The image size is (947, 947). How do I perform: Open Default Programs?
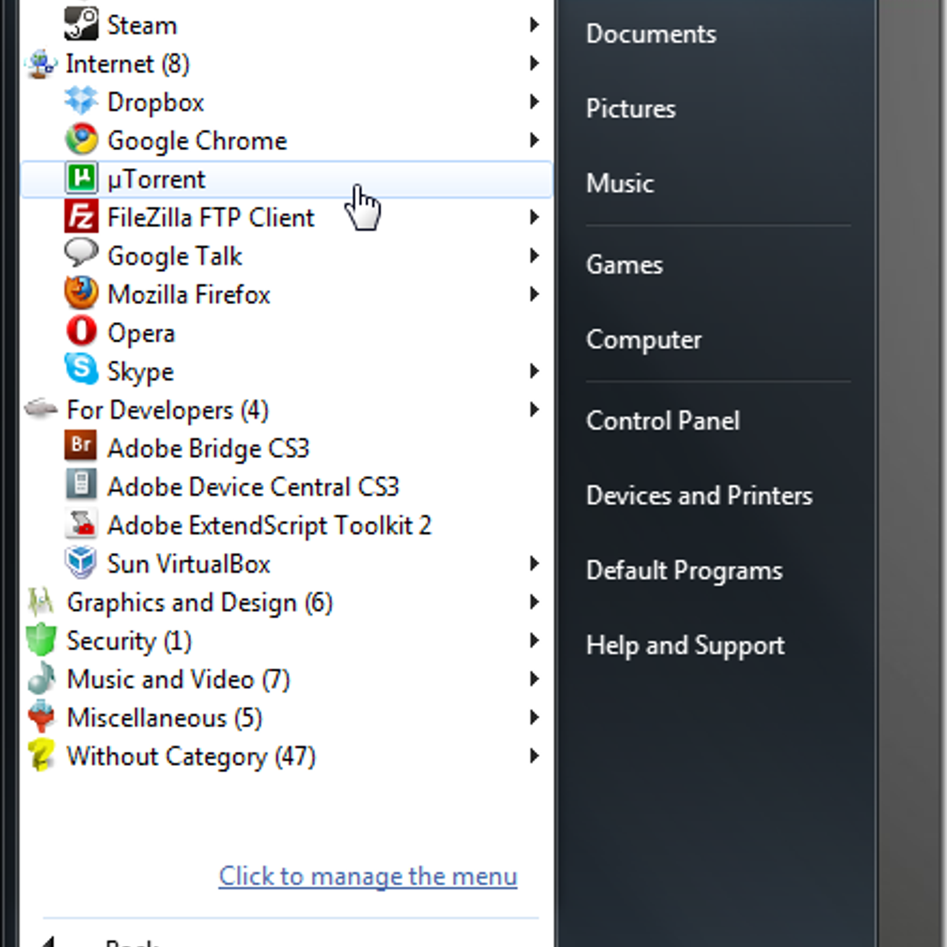(684, 571)
